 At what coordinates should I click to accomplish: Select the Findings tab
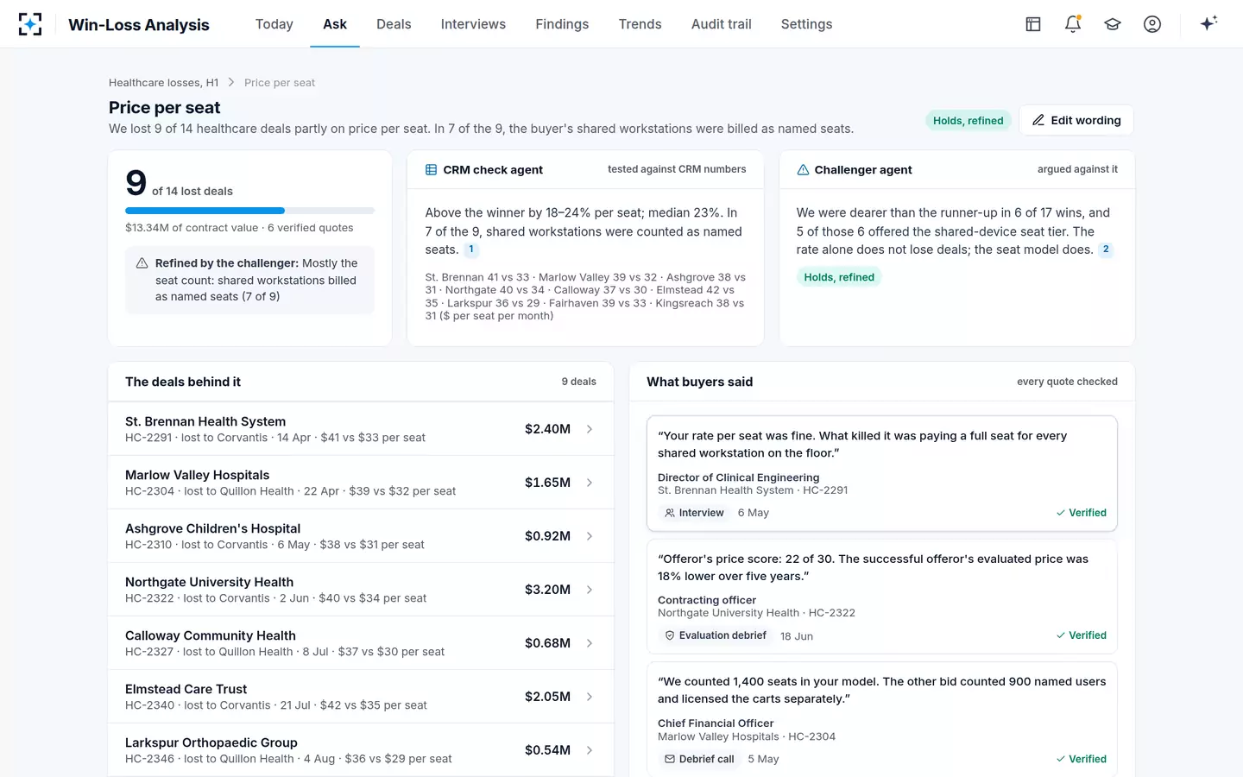point(562,24)
